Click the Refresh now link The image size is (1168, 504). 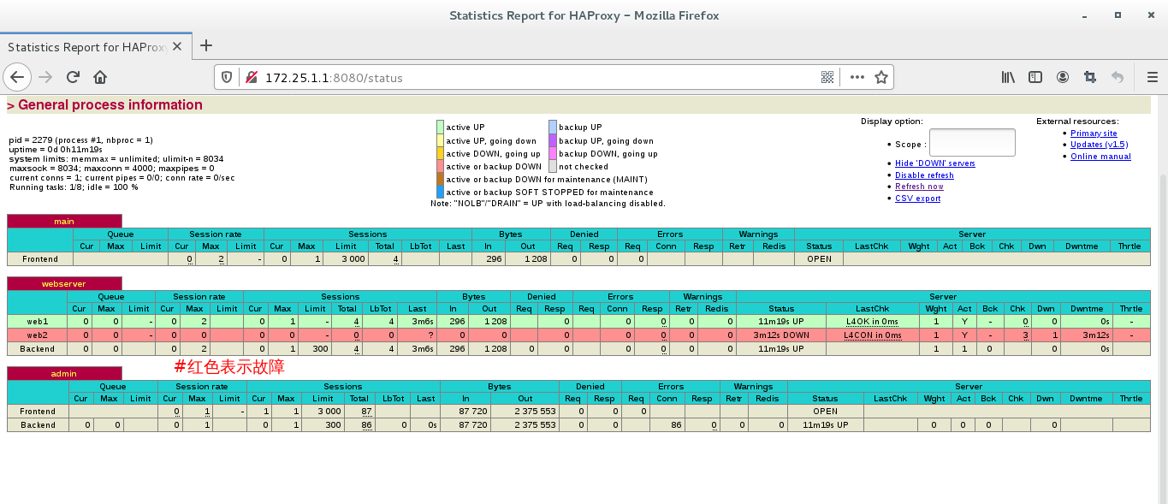(x=919, y=187)
